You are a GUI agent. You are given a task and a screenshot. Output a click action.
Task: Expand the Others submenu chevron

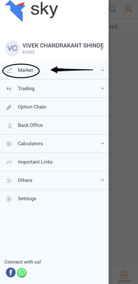coord(102,180)
